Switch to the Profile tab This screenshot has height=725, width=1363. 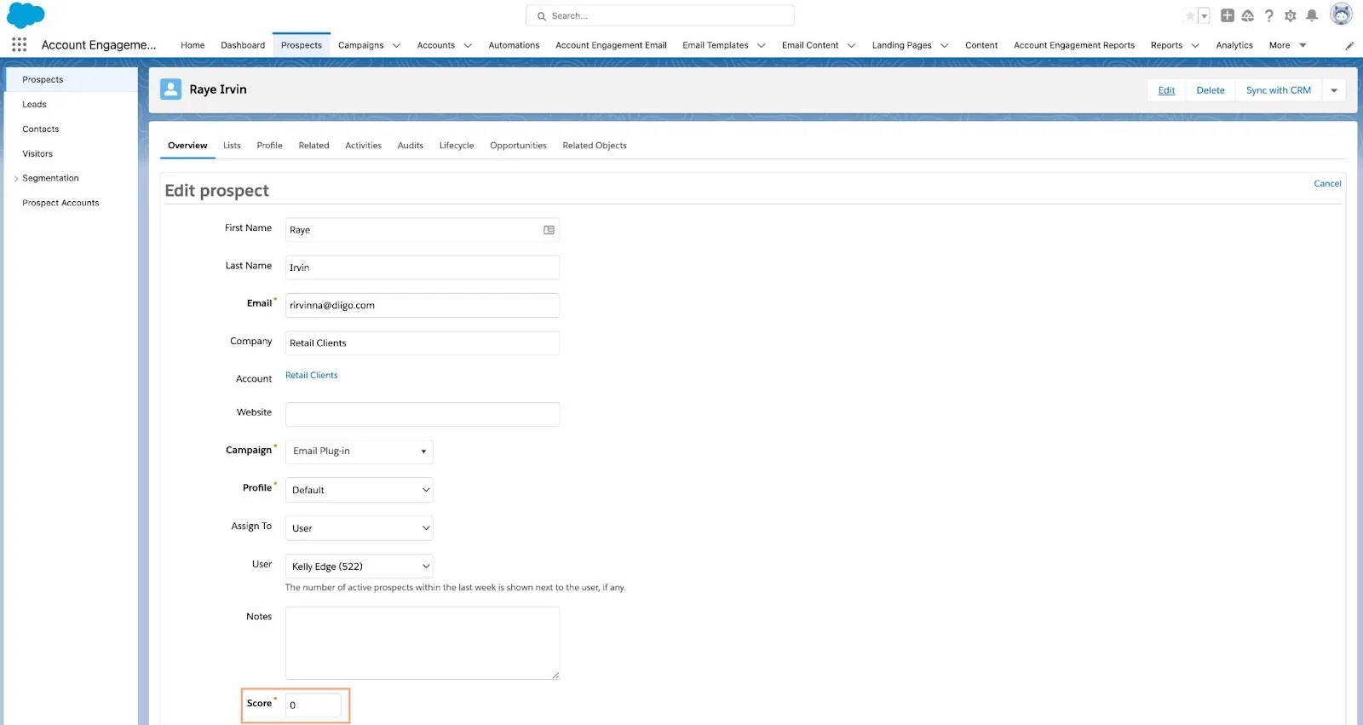(x=269, y=146)
